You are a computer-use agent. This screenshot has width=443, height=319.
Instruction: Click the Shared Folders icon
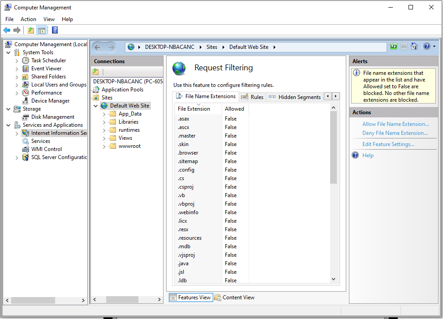coord(26,77)
